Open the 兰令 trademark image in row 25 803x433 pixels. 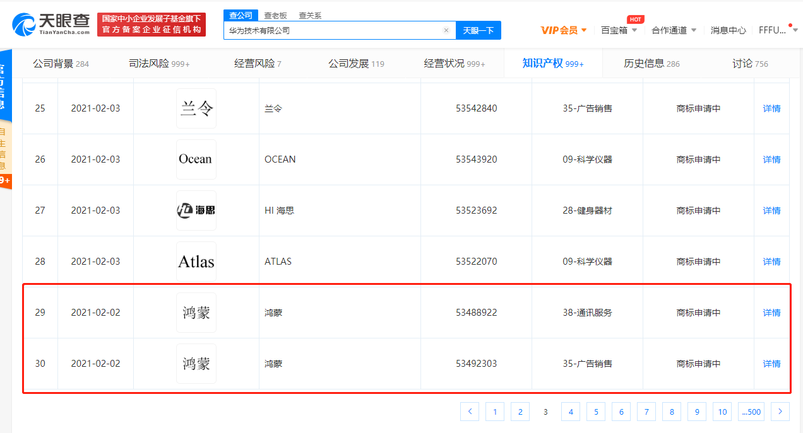196,108
